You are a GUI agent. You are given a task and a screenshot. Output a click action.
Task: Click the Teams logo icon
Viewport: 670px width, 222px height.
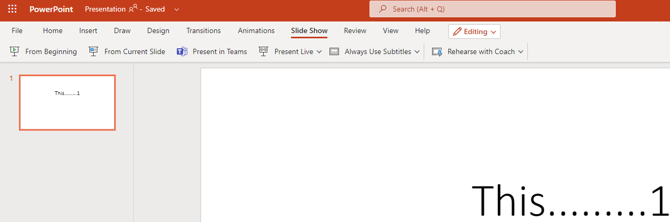coord(182,51)
